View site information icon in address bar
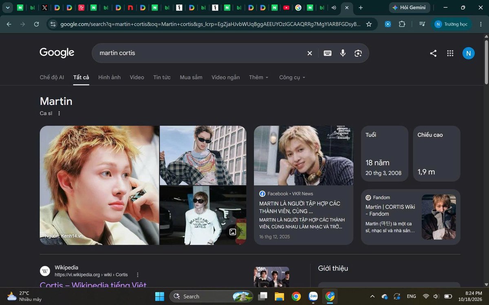489x305 pixels. [x=53, y=24]
